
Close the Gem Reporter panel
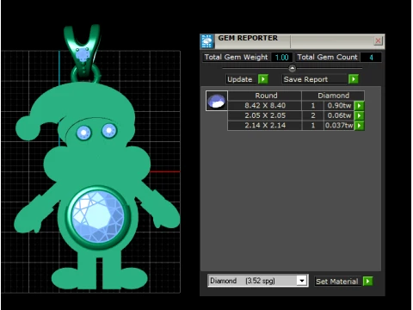coord(378,40)
